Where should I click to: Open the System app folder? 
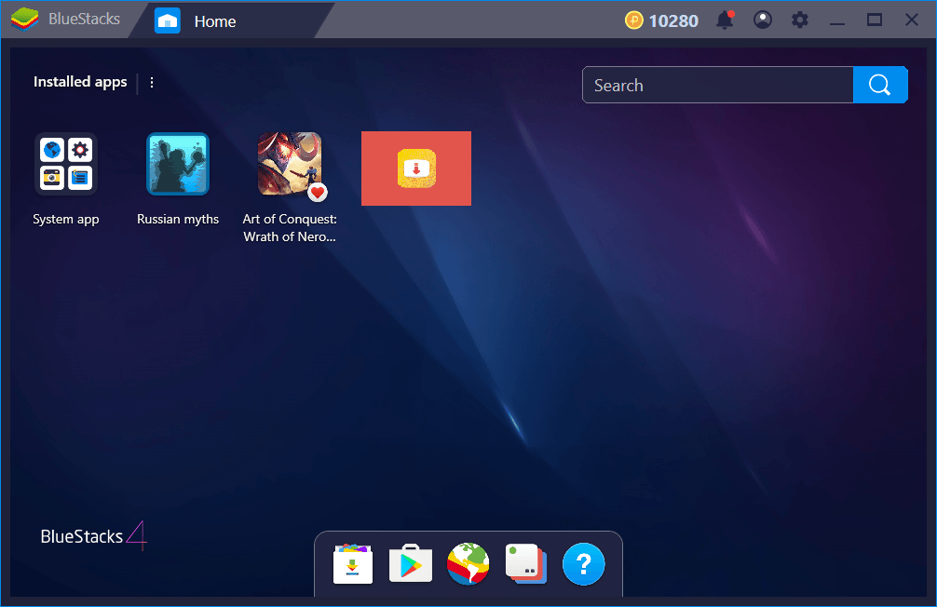66,164
